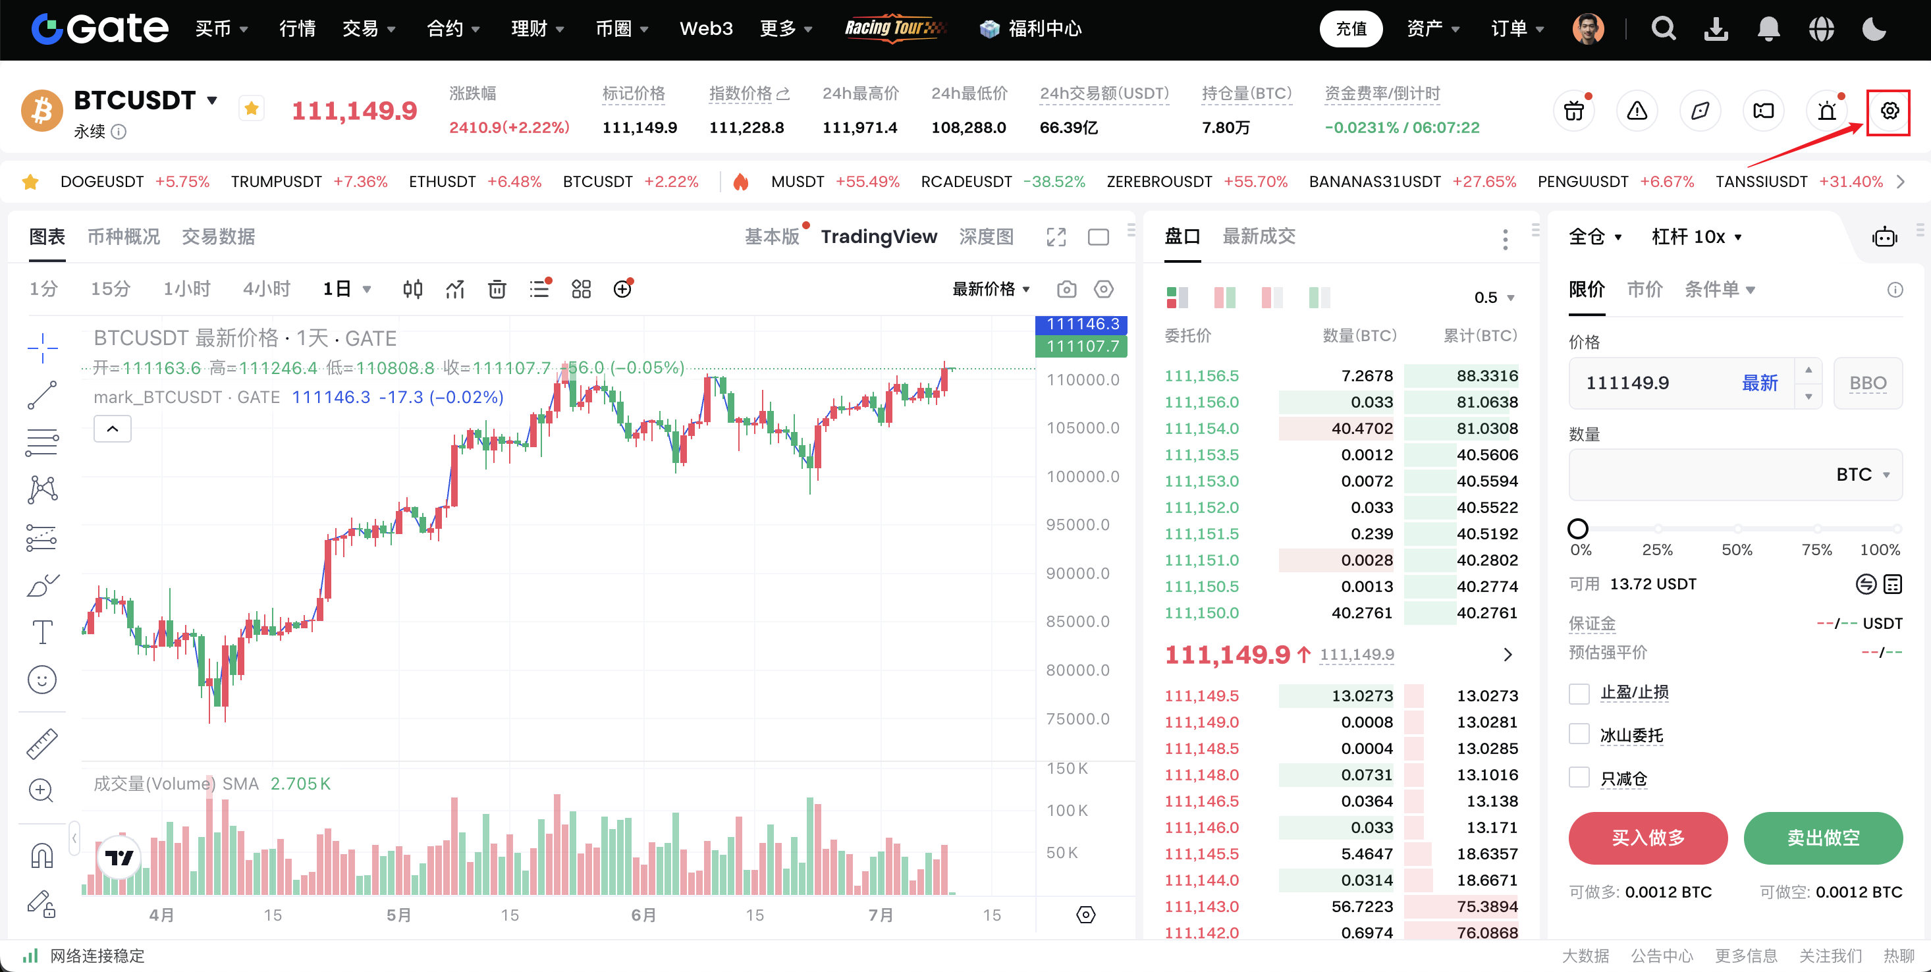Tick the 冰山委托 checkbox

click(1579, 735)
